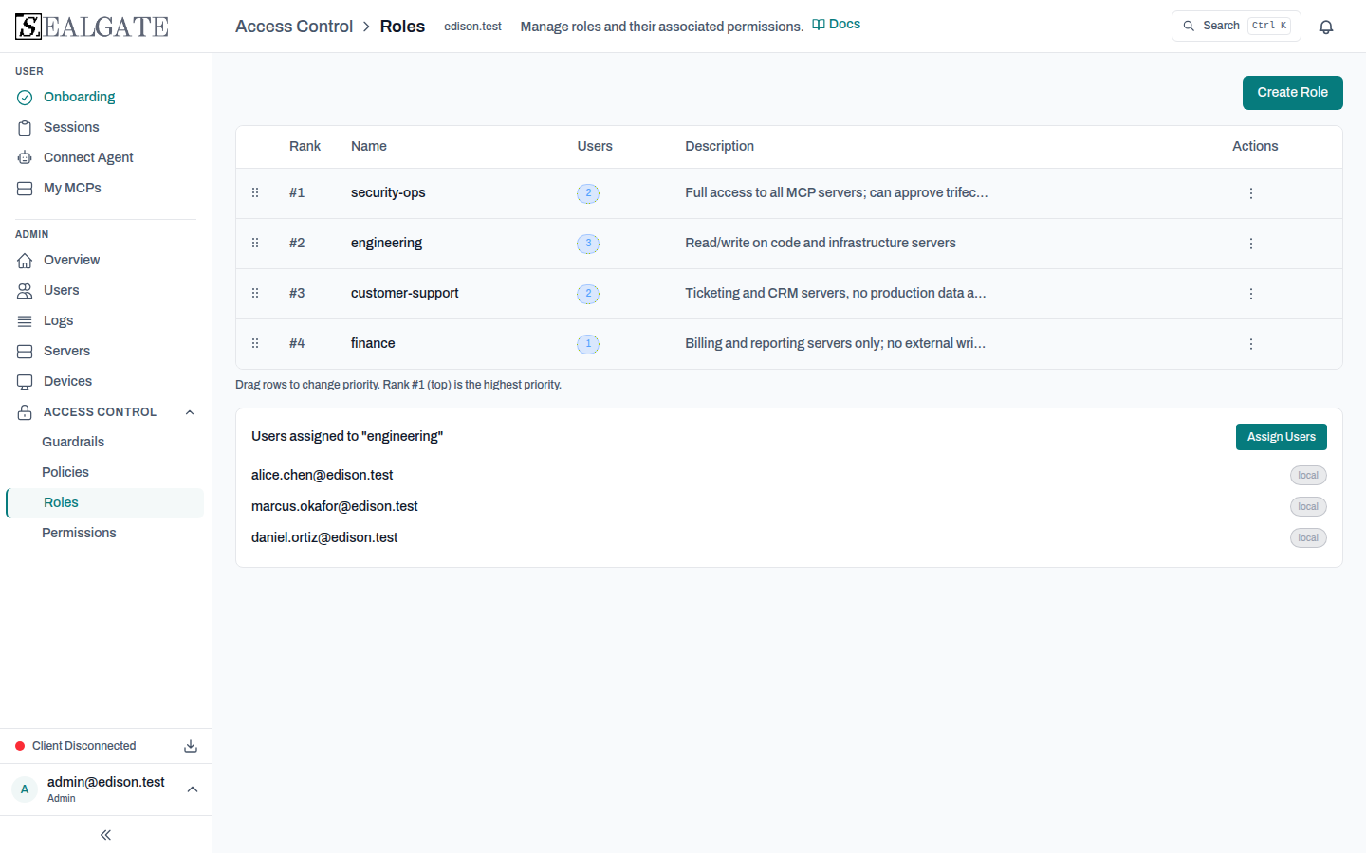Open Permissions under Access Control
The image size is (1366, 853).
[79, 533]
